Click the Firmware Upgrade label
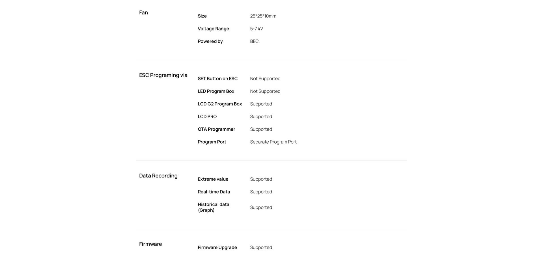The width and height of the screenshot is (543, 262). tap(217, 248)
